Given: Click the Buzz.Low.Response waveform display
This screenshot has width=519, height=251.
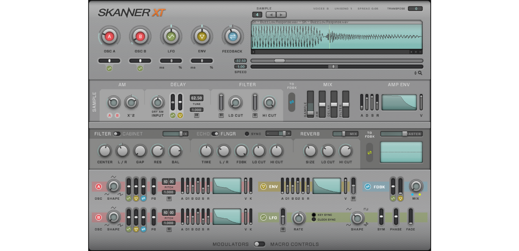Looking at the screenshot, I should click(x=337, y=36).
